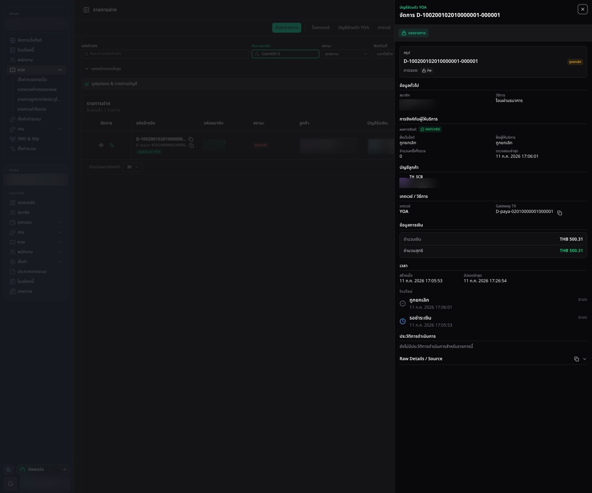Click the MATCHED sync result badge

coord(430,129)
